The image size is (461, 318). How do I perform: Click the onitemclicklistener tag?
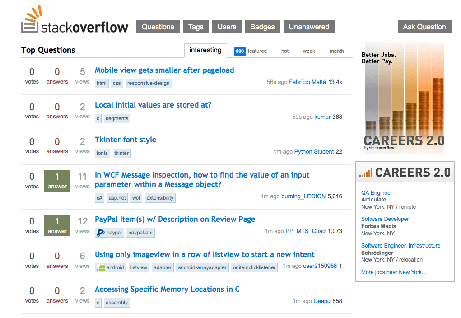(254, 267)
